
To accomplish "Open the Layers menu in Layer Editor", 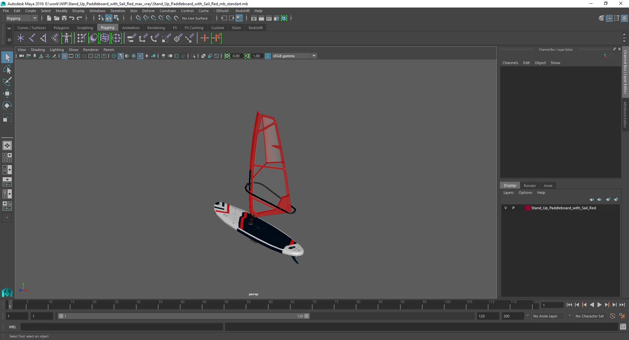I will (508, 193).
